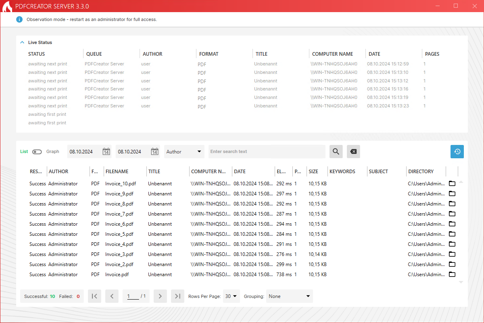The image size is (484, 323).
Task: Select Invoice_10.pdf filename cell
Action: click(x=121, y=184)
